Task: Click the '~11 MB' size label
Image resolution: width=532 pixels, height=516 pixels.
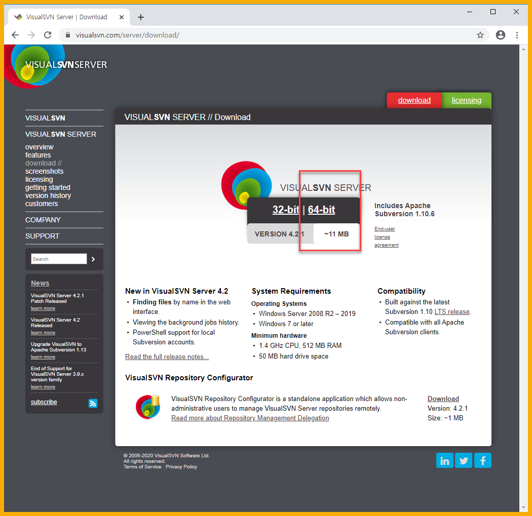Action: click(x=336, y=234)
